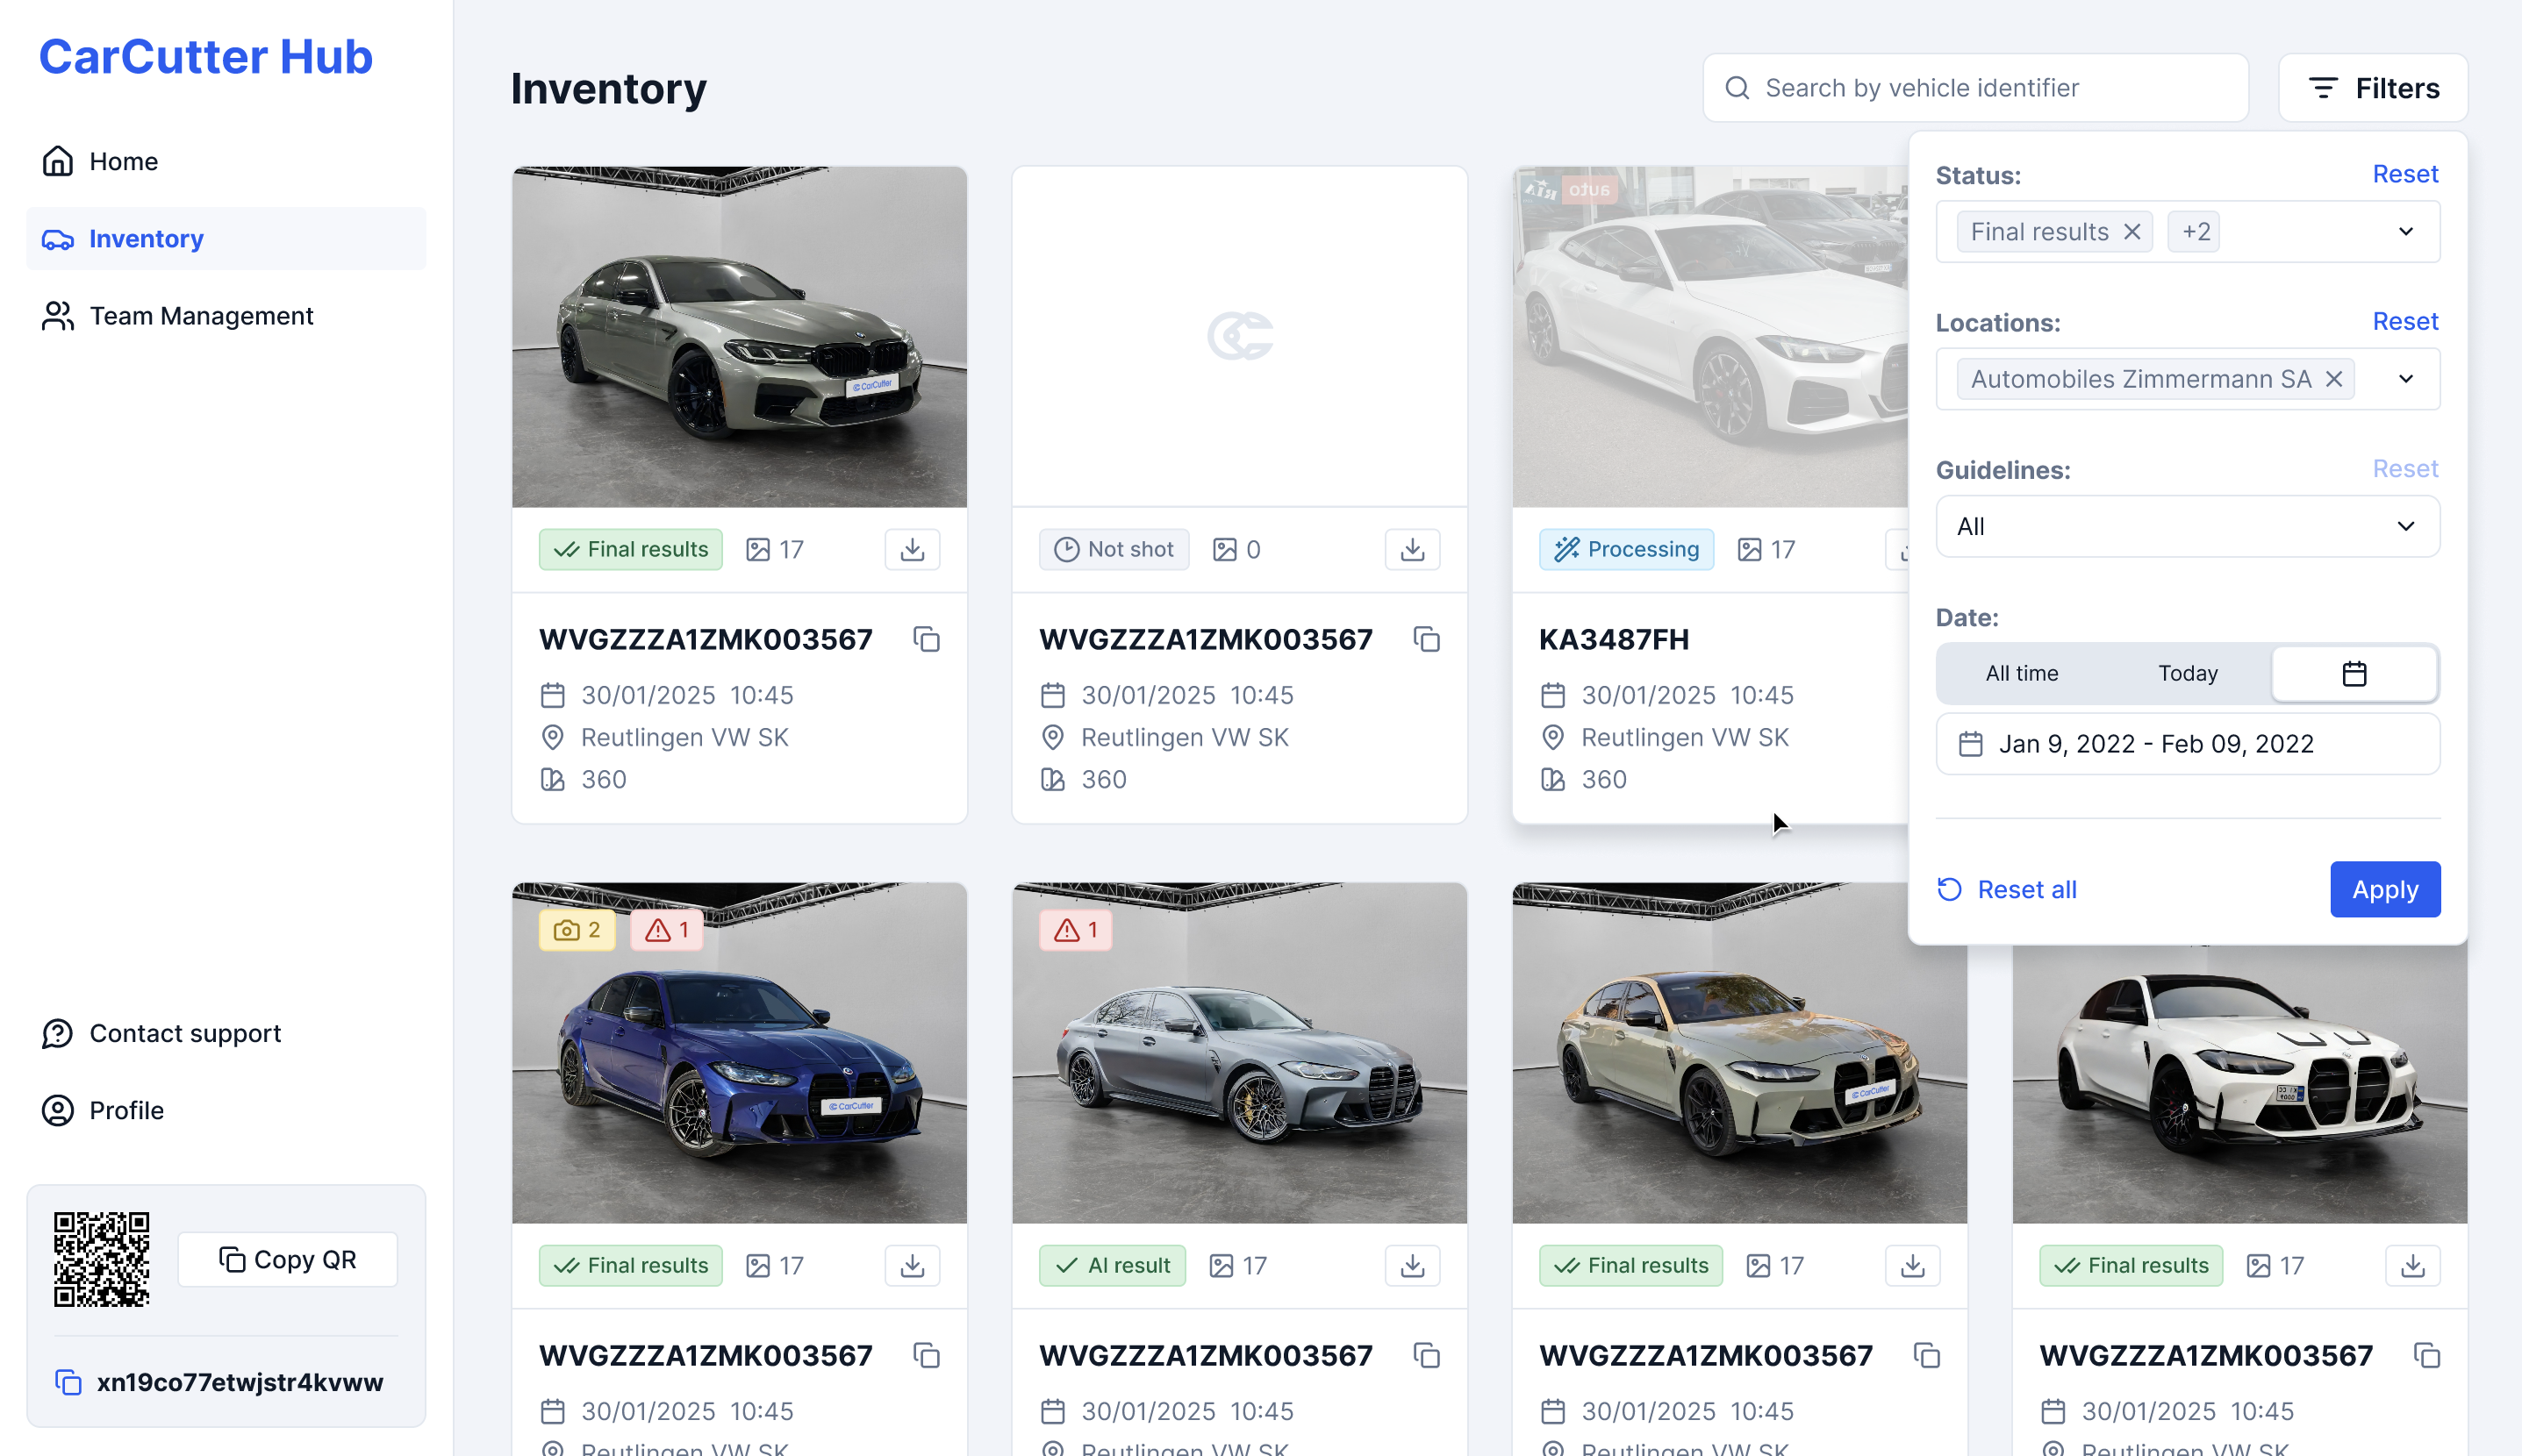Copy the VIN WVGZZZA1ZMK003567 on first card
The image size is (2522, 1456).
coord(926,639)
